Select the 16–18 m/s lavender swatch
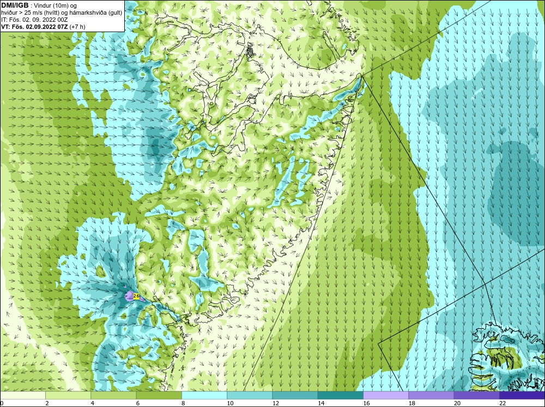This screenshot has height=407, width=545. point(386,395)
